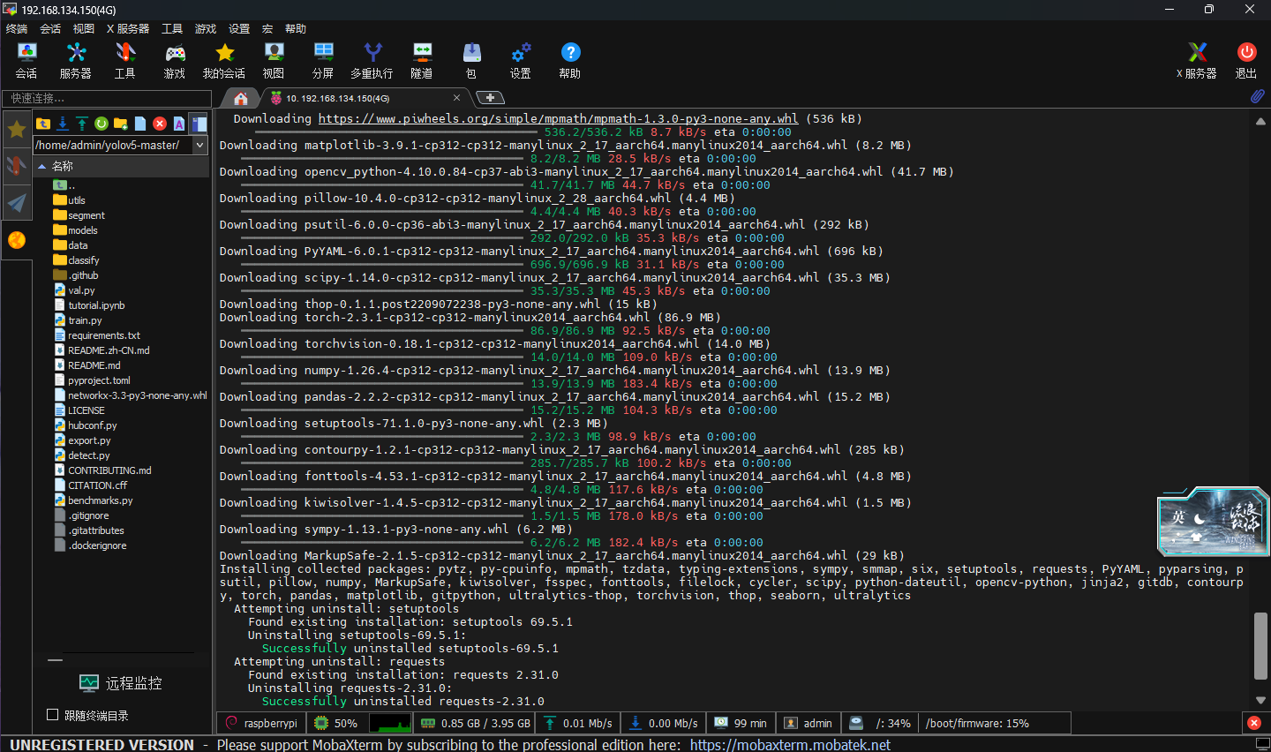
Task: Click the SFTP upload arrow icon
Action: point(82,124)
